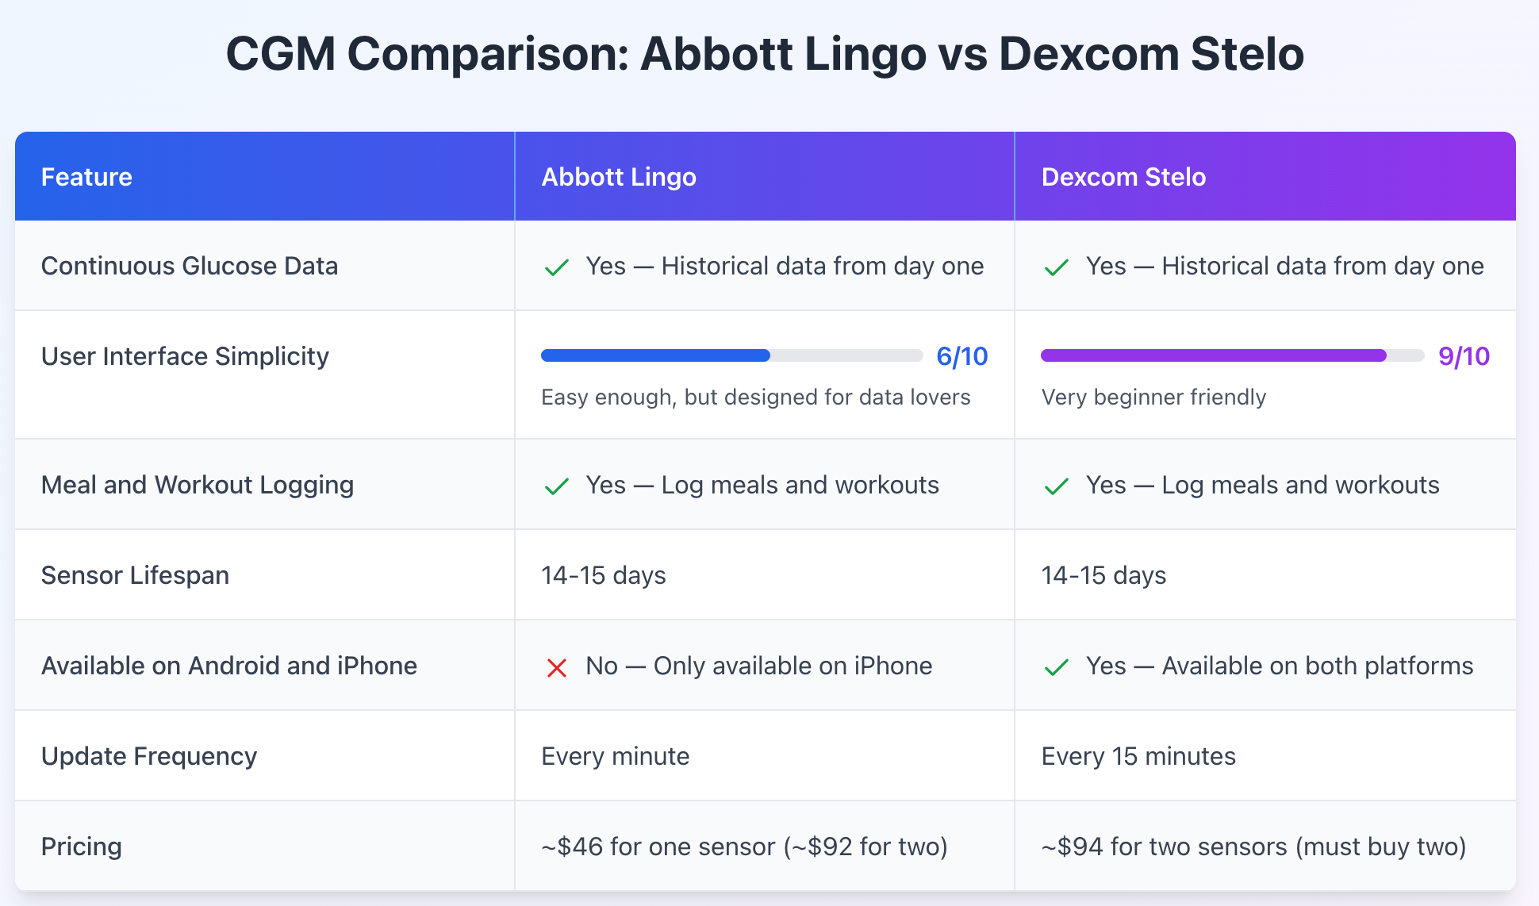
Task: Select the Abbott Lingo column header
Action: [619, 177]
